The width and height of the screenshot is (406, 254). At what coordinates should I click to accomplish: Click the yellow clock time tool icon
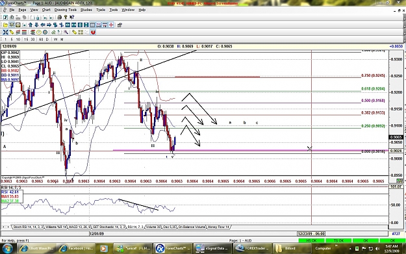coord(39,32)
